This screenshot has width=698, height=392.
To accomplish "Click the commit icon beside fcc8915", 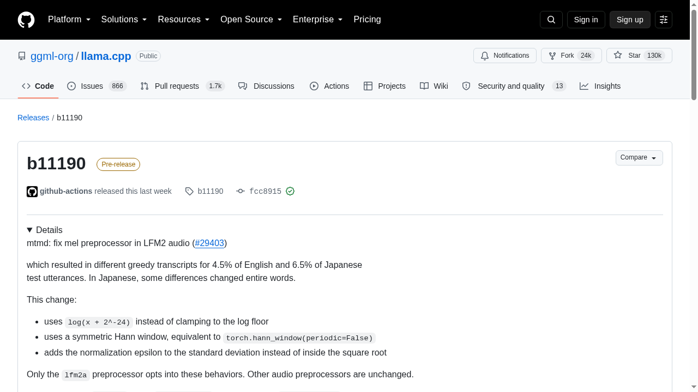I will click(240, 191).
